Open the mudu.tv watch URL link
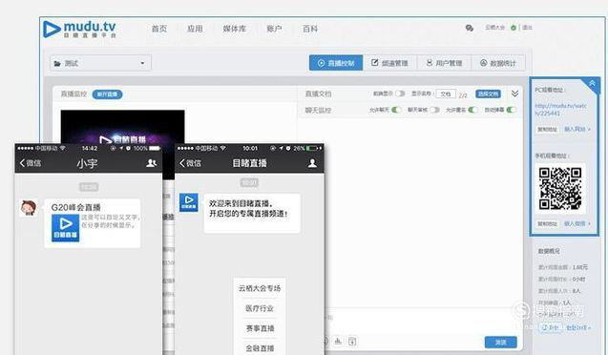Viewport: 608px width, 355px height. click(x=560, y=110)
